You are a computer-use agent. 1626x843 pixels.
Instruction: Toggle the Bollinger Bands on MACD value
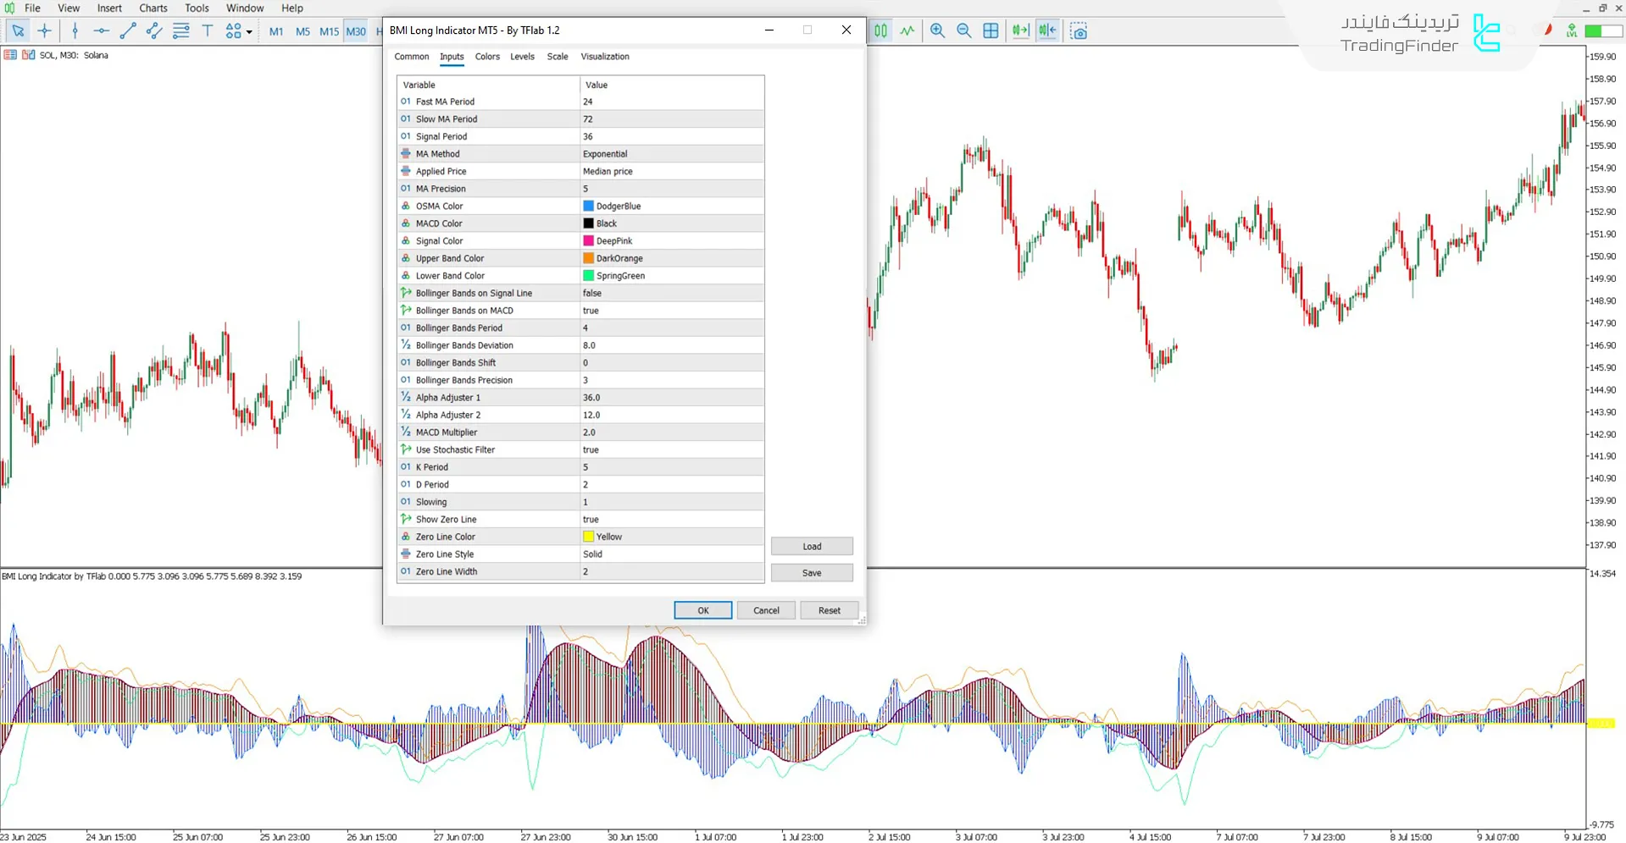click(x=671, y=311)
